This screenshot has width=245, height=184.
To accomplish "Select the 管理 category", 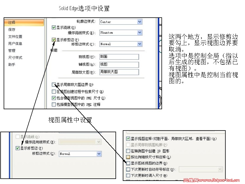I will (12, 51).
